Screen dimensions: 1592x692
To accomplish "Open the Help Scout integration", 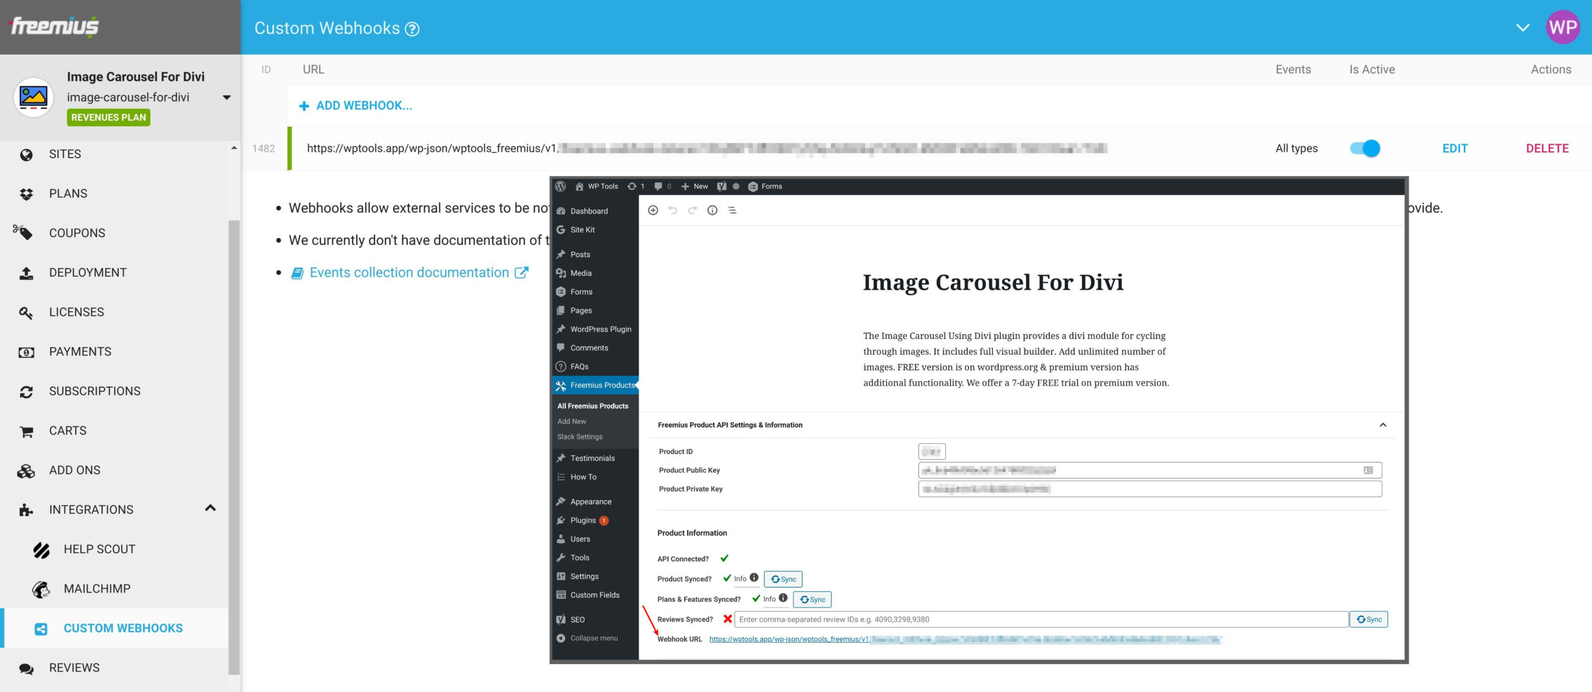I will coord(99,549).
